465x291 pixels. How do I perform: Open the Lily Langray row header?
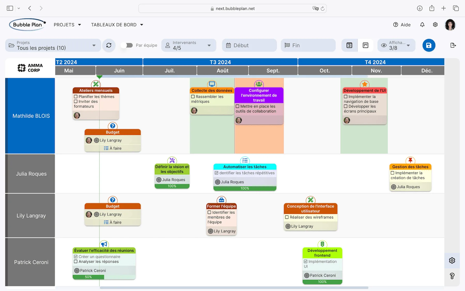30,215
